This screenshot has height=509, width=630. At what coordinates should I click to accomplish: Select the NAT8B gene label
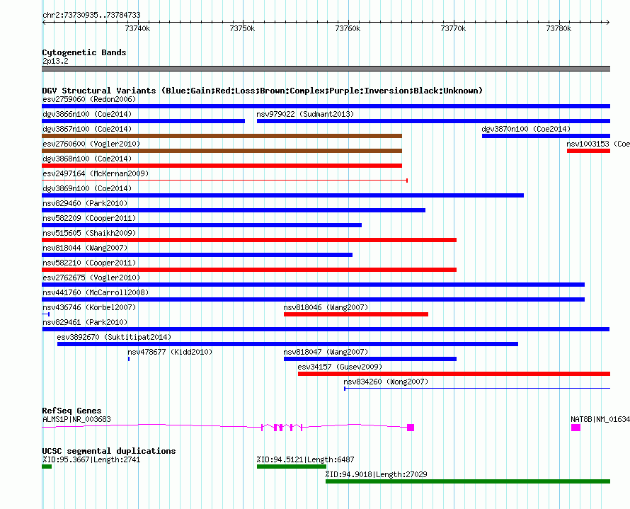point(600,419)
